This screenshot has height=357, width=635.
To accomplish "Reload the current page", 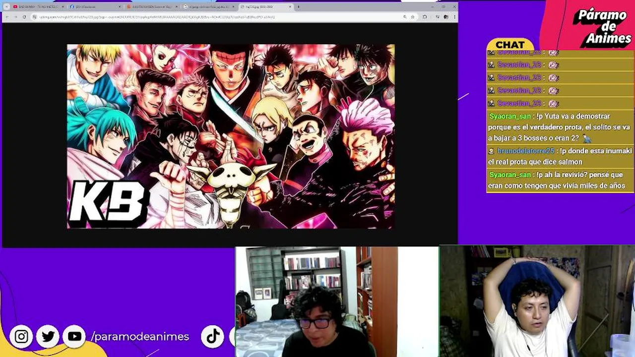I will pos(24,17).
